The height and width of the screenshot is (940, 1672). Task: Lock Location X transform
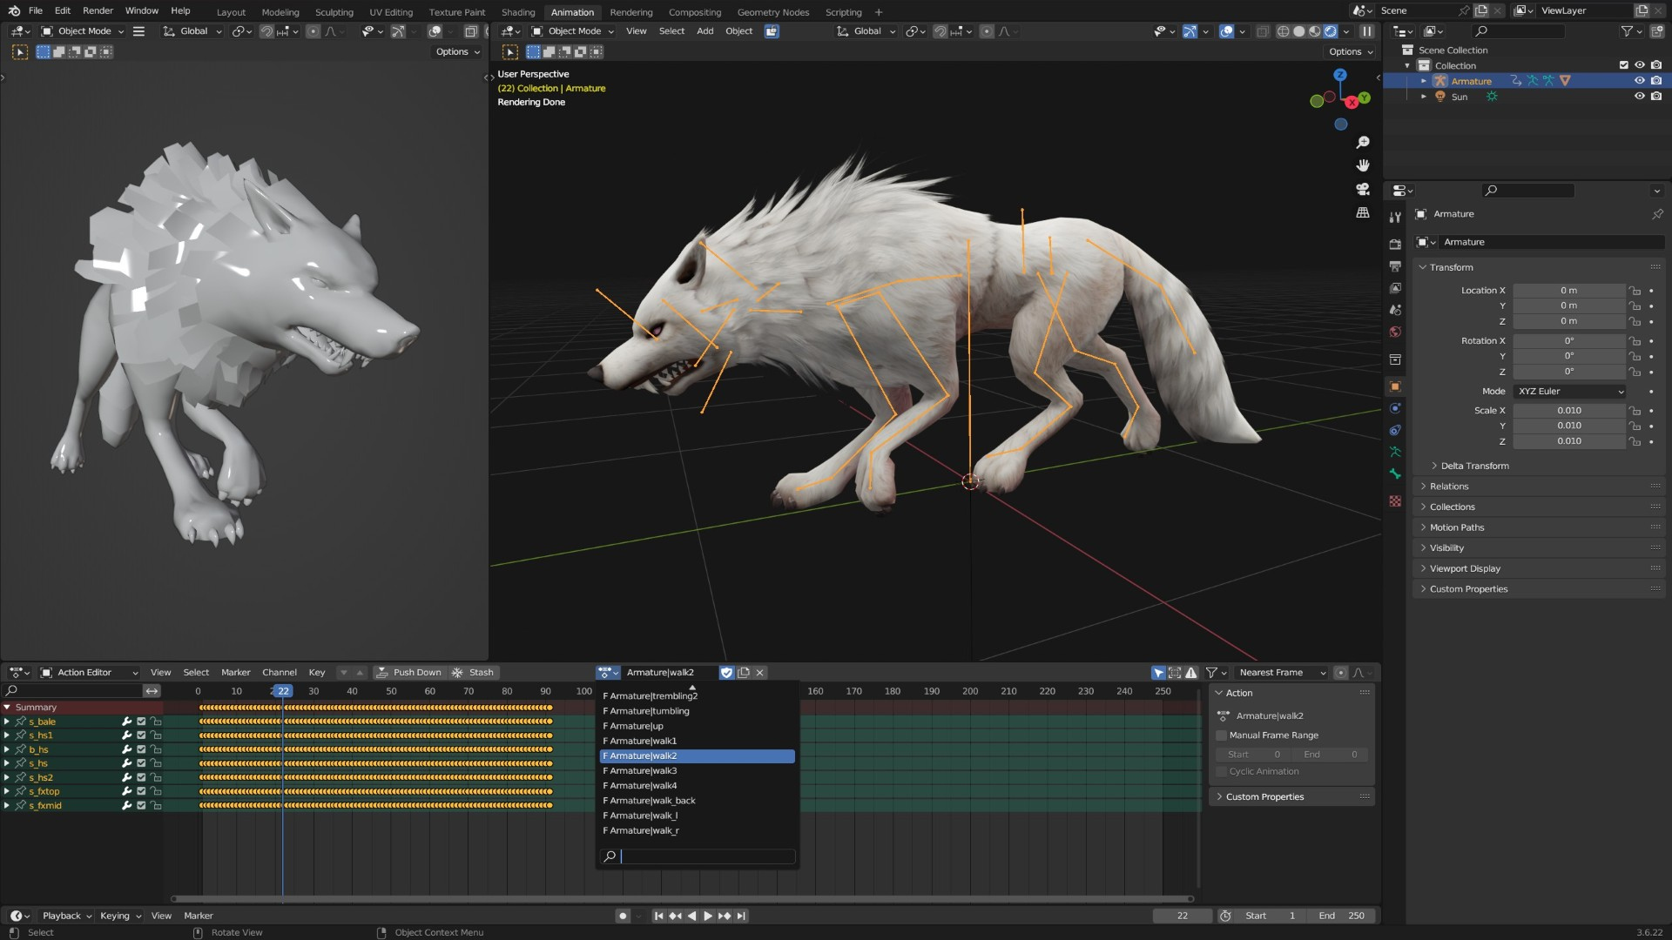[1635, 291]
